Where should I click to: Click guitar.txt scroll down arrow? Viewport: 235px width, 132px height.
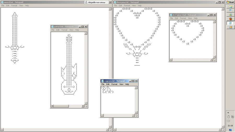click(86, 103)
